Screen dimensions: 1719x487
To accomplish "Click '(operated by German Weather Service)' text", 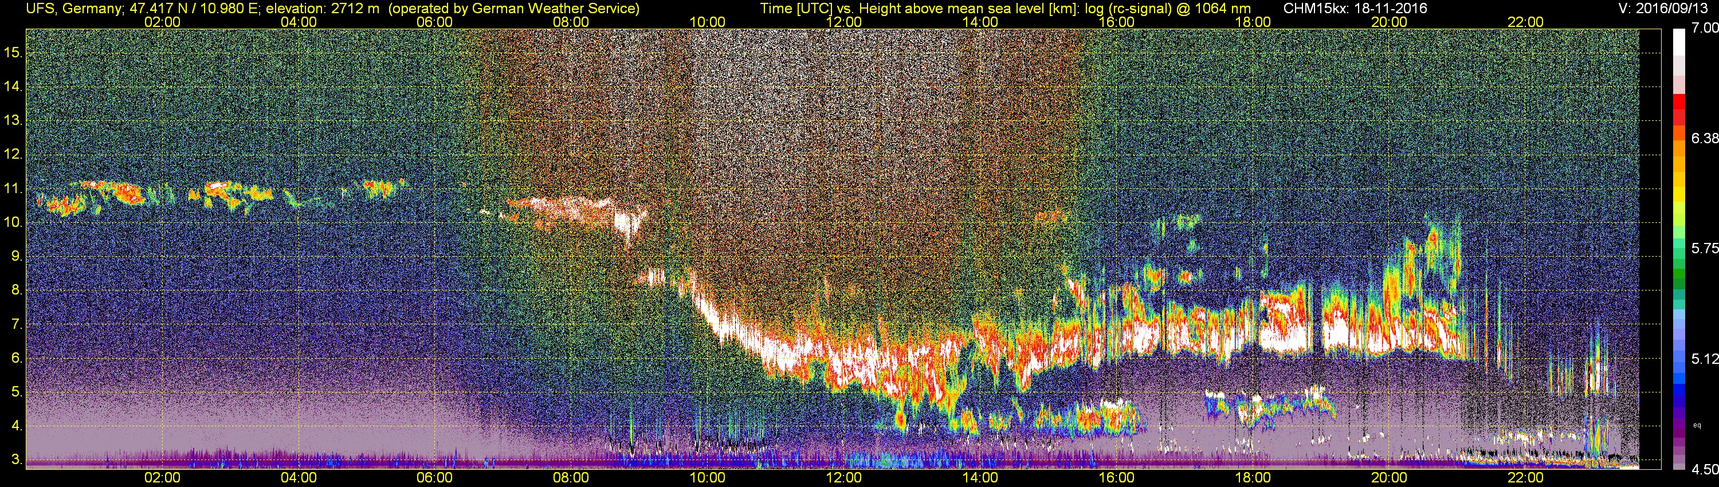I will [514, 9].
